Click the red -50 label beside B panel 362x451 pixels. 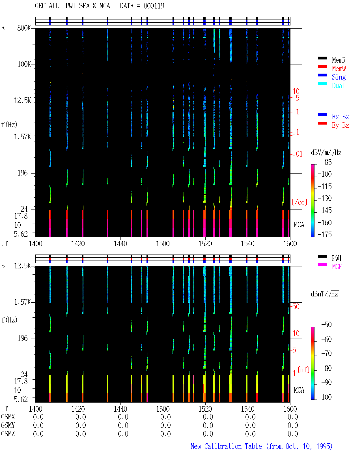(296, 306)
